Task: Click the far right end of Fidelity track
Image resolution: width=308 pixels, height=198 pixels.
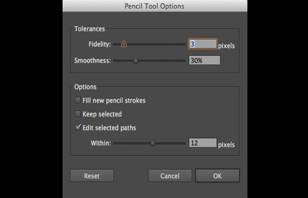Action: [x=184, y=44]
